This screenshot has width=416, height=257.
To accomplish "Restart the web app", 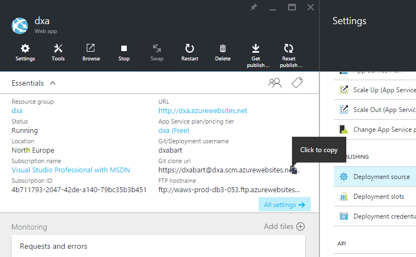I will (190, 53).
